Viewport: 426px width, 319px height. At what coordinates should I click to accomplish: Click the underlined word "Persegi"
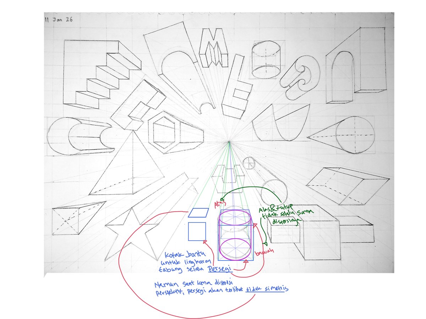tap(220, 269)
